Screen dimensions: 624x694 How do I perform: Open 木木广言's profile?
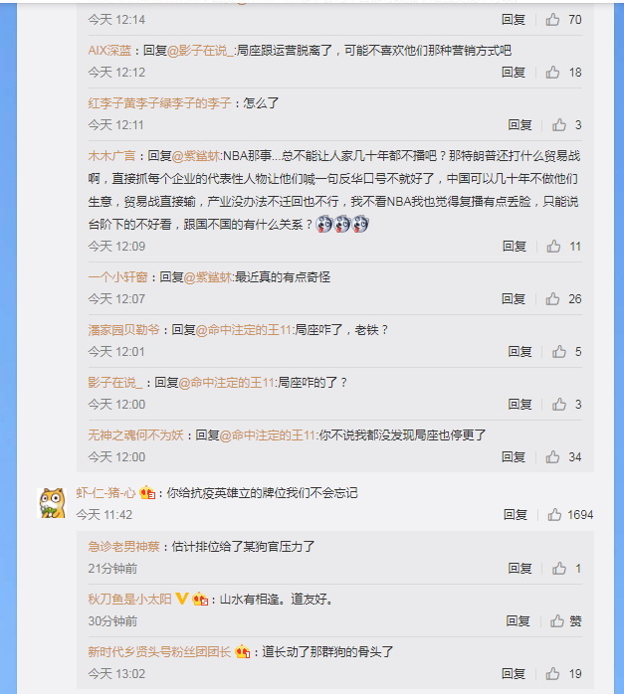[111, 156]
